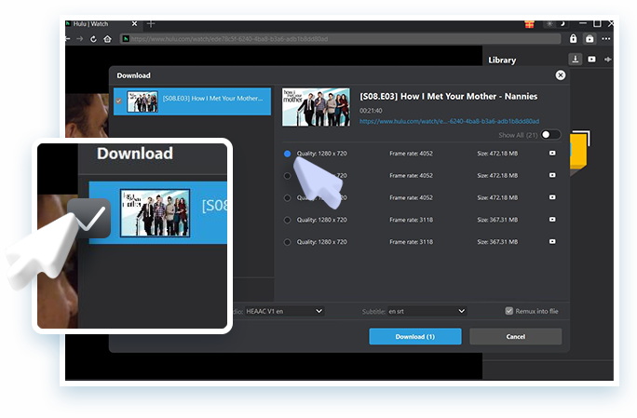
Task: Click the 00:21:40 duration text
Action: [x=371, y=111]
